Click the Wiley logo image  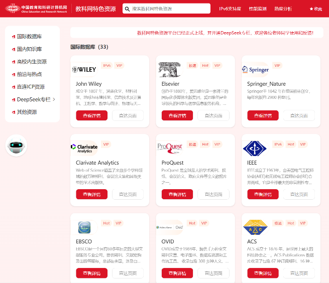84,69
